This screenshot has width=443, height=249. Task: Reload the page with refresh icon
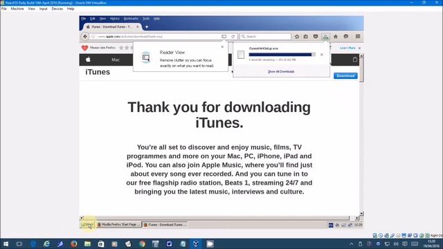(233, 37)
